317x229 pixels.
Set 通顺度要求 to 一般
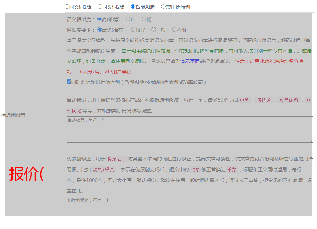click(153, 30)
